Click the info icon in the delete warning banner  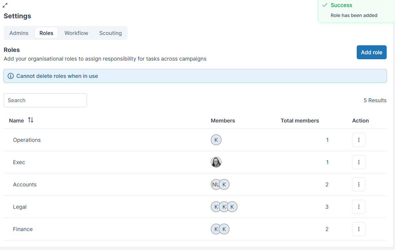pos(11,76)
